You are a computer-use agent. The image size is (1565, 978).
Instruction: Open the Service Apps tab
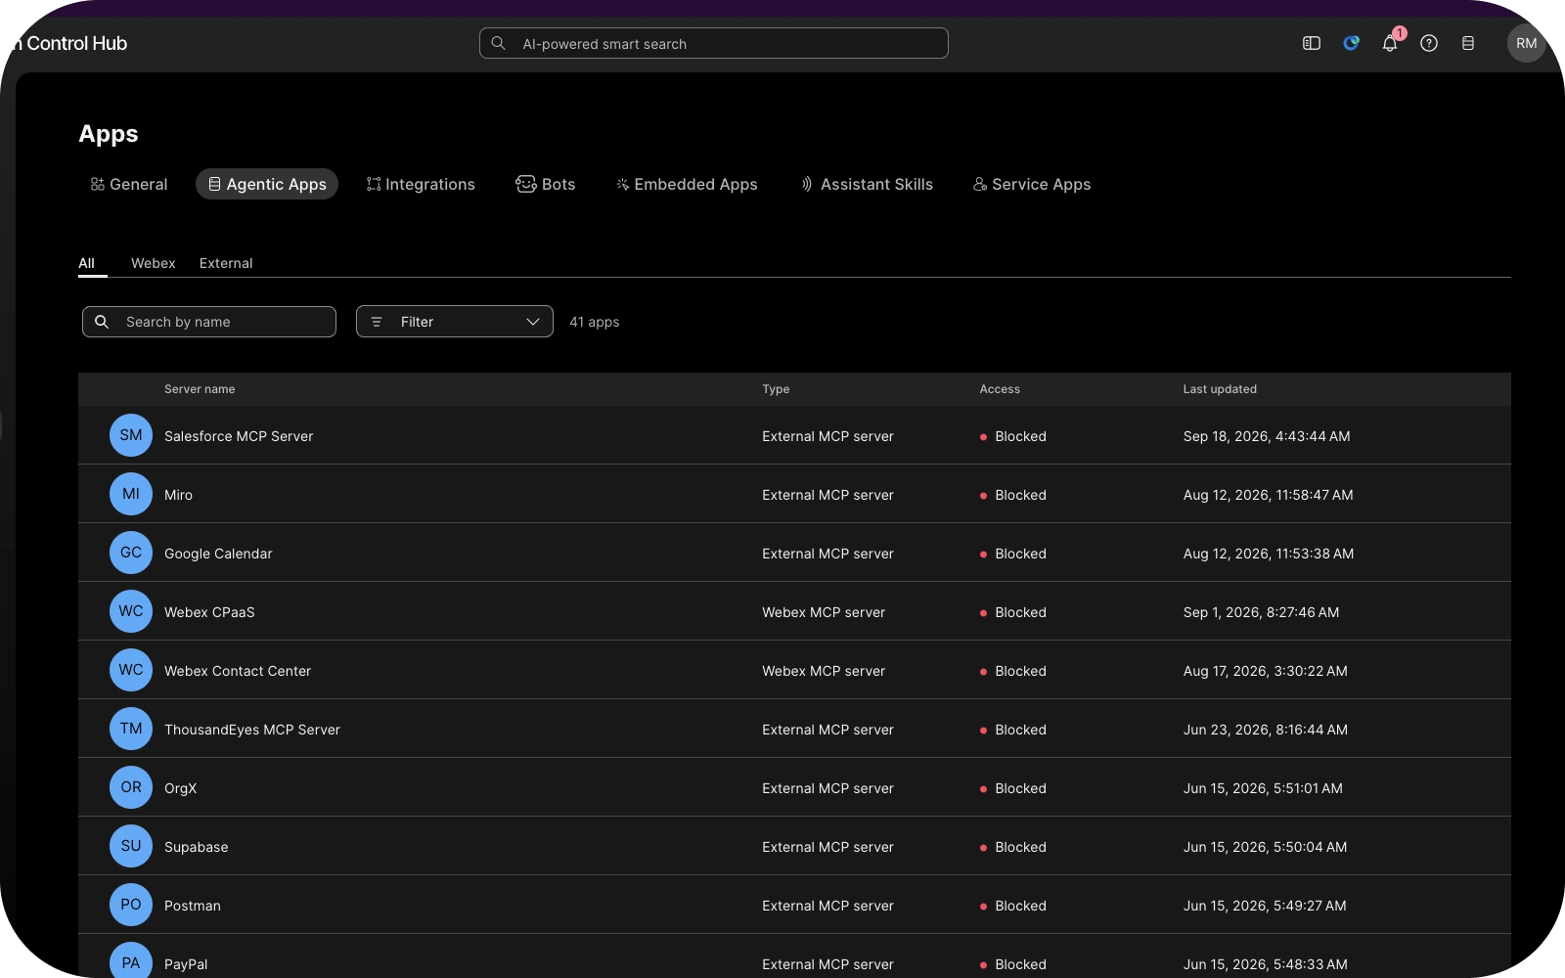point(1032,184)
